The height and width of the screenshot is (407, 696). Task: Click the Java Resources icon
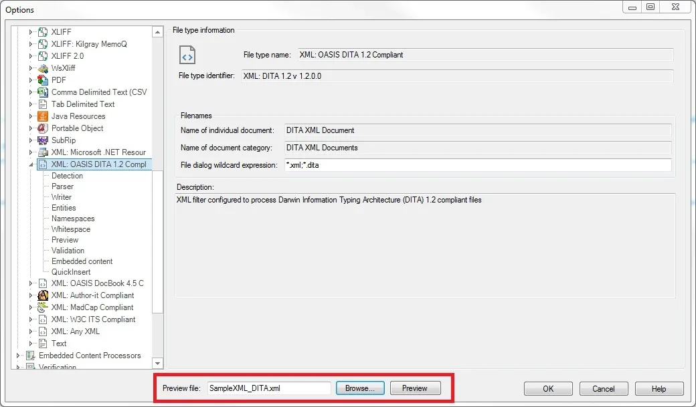pos(43,116)
